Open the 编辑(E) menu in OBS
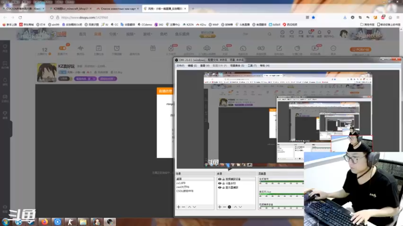Screen dimensions: 403x226 pyautogui.click(x=192, y=66)
